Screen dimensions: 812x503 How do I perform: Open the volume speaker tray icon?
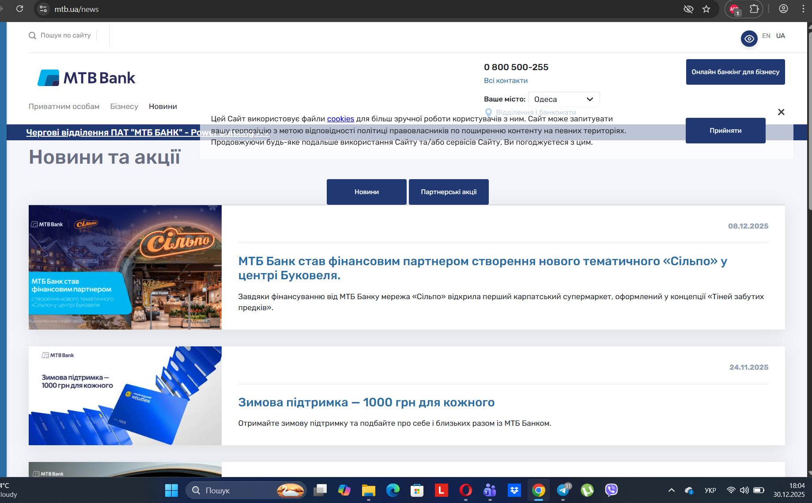point(744,490)
